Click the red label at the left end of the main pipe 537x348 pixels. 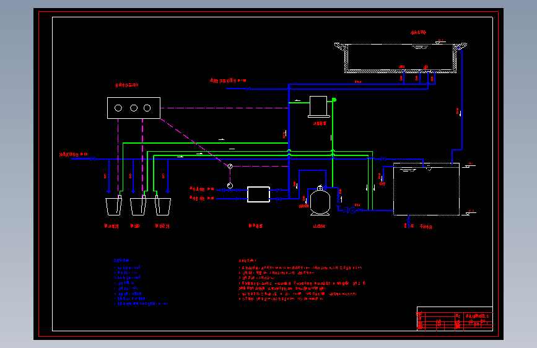coord(73,154)
